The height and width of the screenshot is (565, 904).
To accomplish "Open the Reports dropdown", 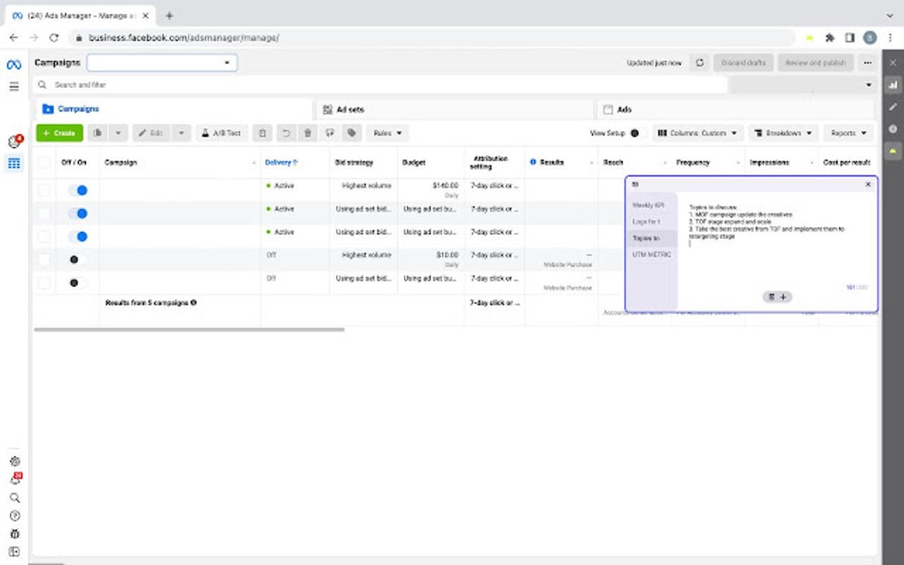I will 849,133.
